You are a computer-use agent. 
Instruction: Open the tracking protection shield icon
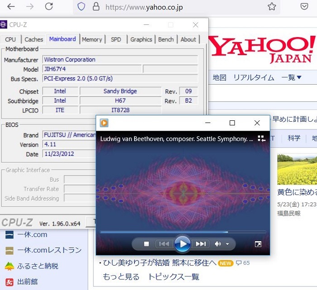[81, 7]
